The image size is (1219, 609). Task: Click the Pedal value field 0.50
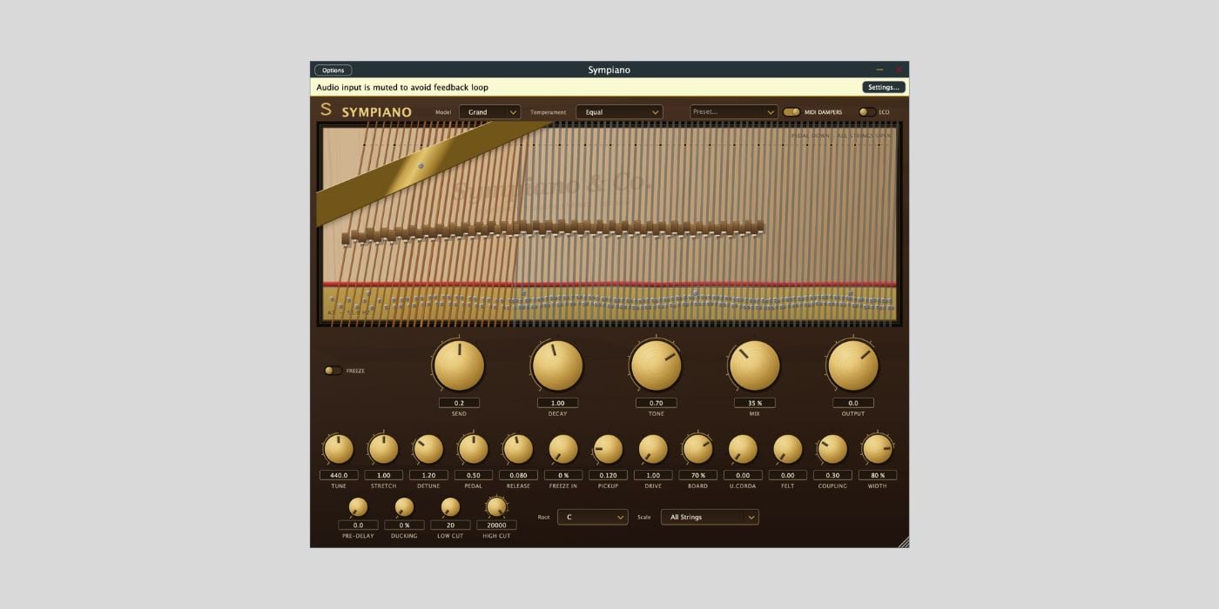coord(473,475)
